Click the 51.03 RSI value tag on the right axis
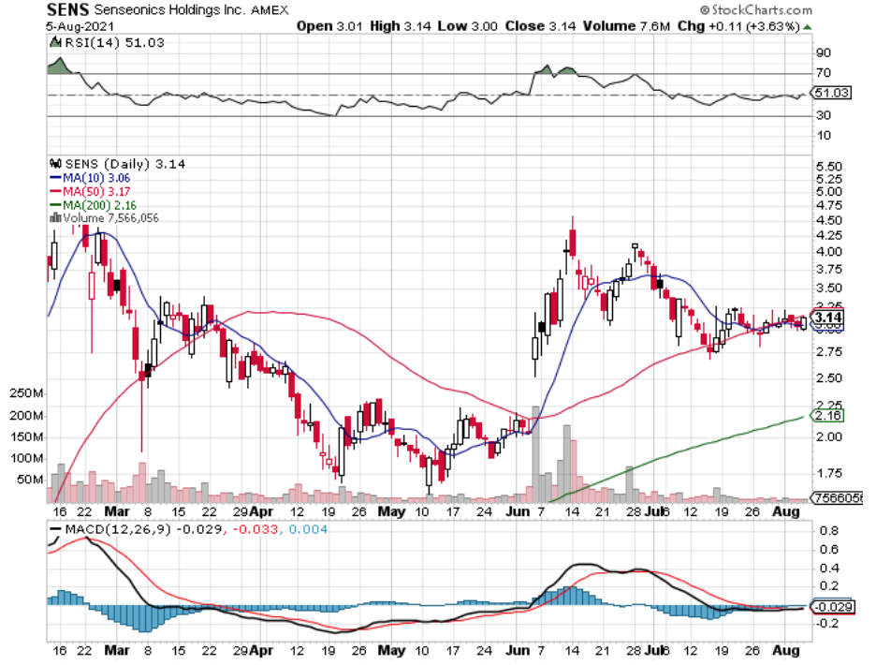The width and height of the screenshot is (876, 665). click(x=832, y=93)
